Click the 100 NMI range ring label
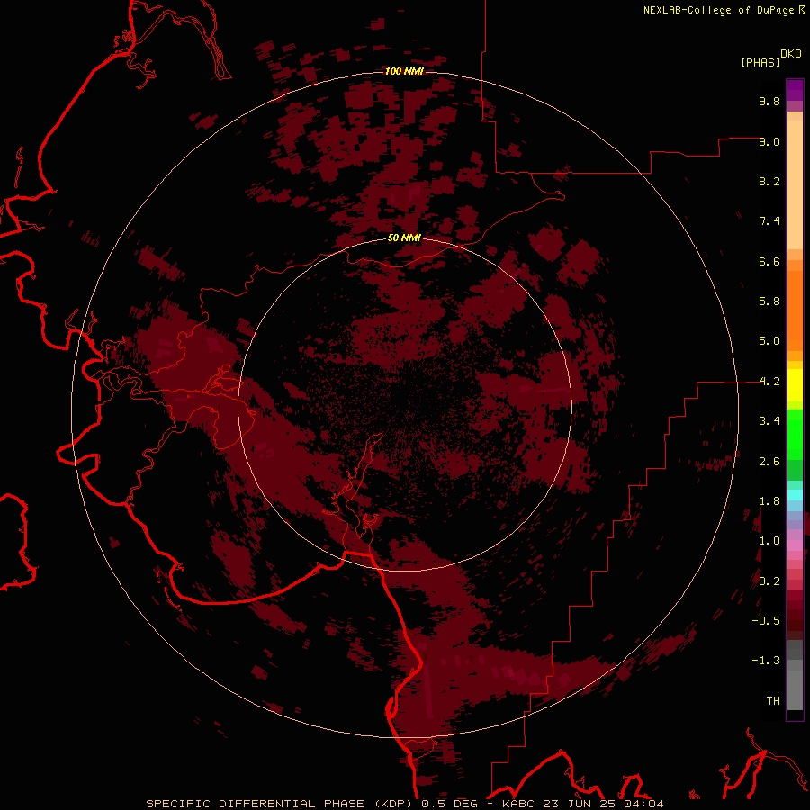The height and width of the screenshot is (810, 810). (x=404, y=71)
